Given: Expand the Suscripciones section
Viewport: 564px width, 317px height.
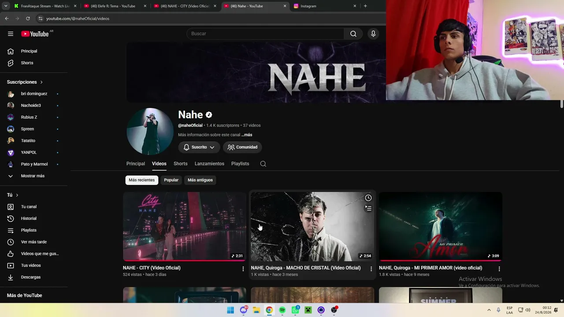Looking at the screenshot, I should [25, 82].
